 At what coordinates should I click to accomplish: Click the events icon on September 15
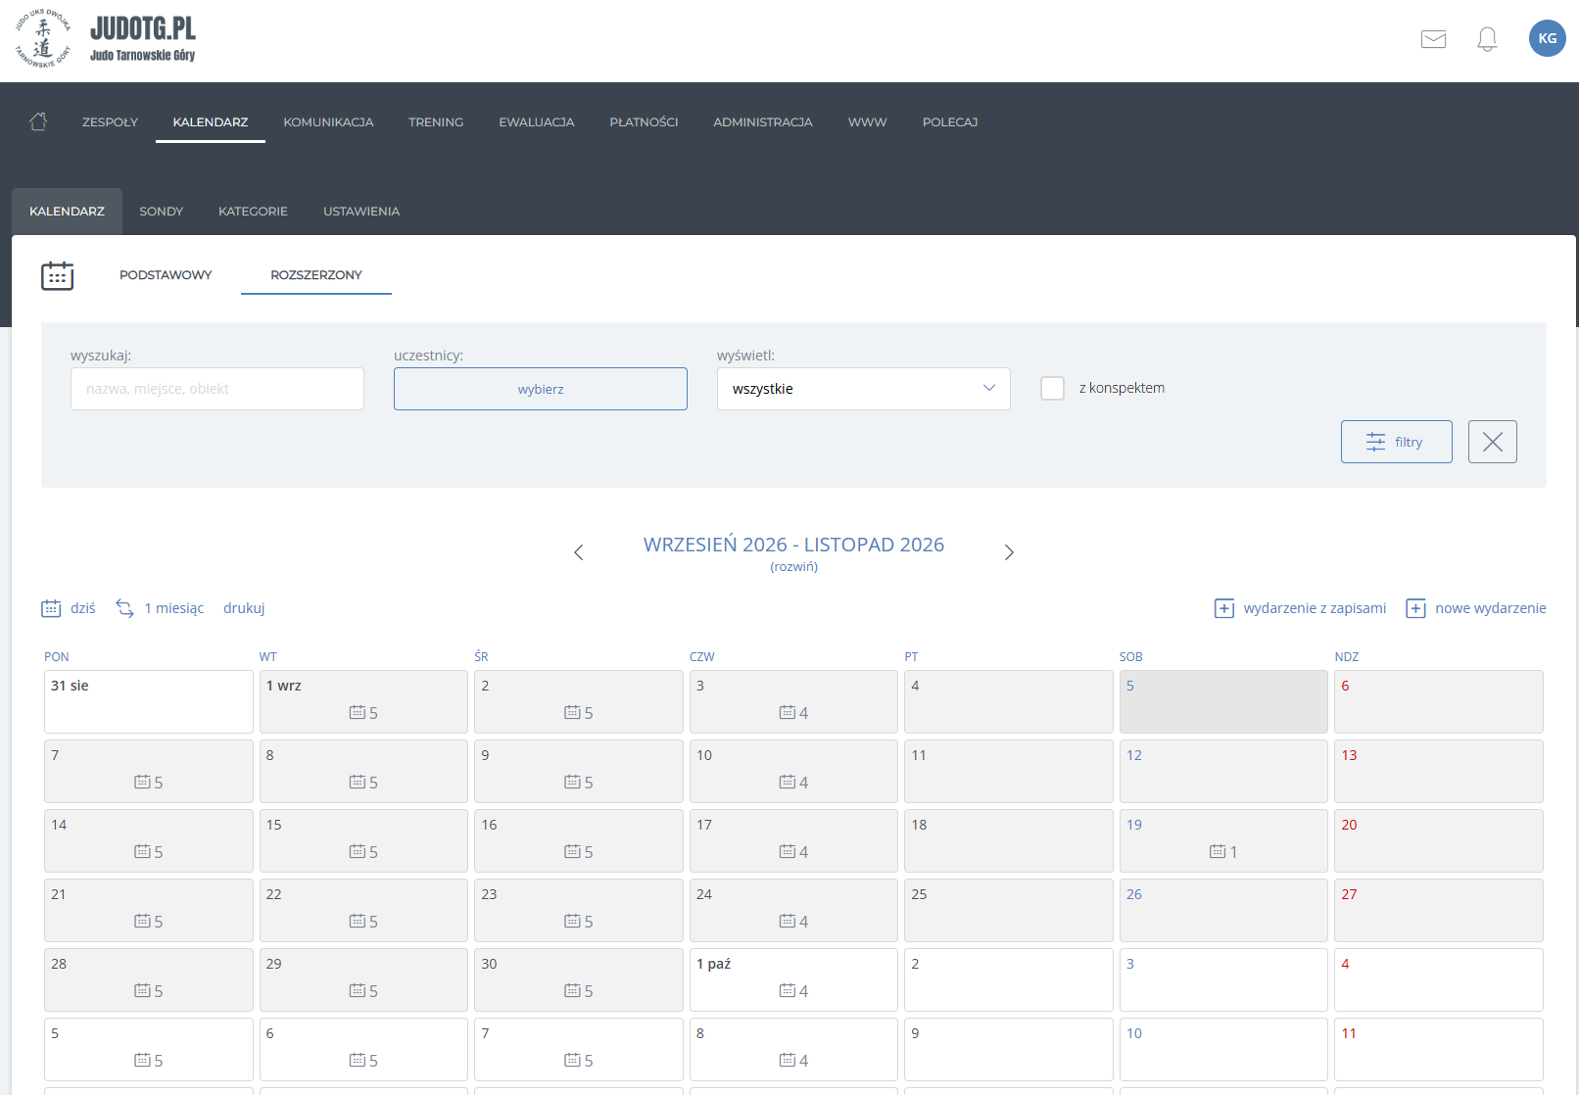point(358,852)
